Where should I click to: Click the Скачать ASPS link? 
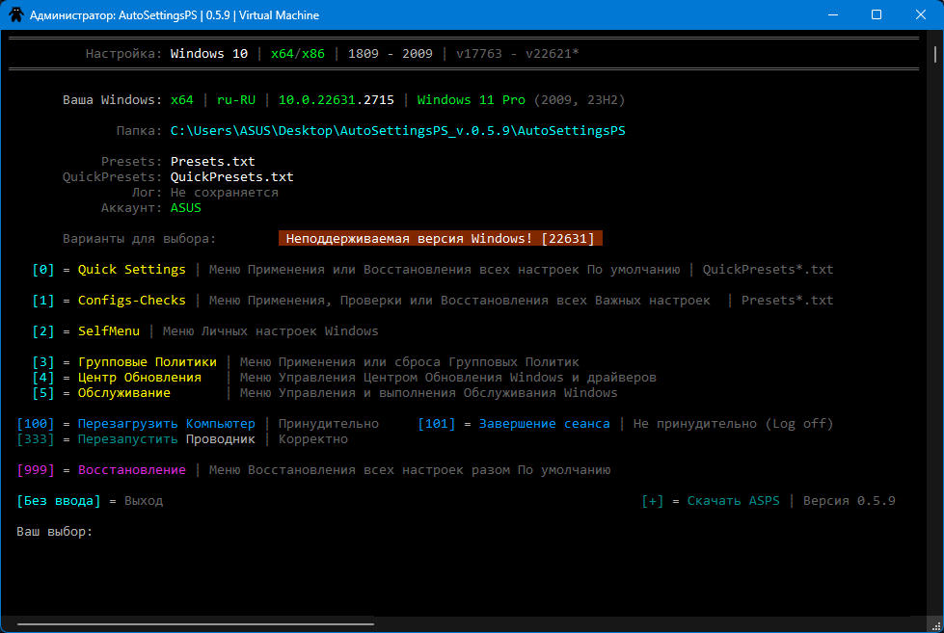coord(733,501)
